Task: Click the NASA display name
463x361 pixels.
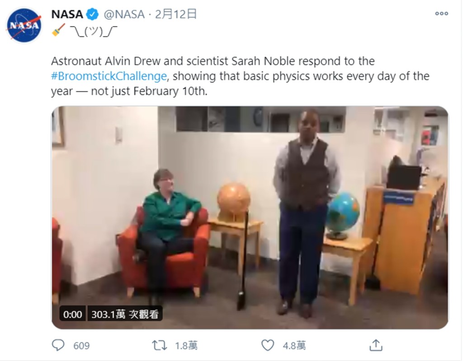Action: (x=67, y=14)
